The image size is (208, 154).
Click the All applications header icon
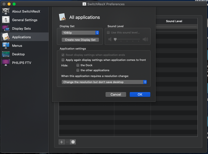(x=62, y=17)
